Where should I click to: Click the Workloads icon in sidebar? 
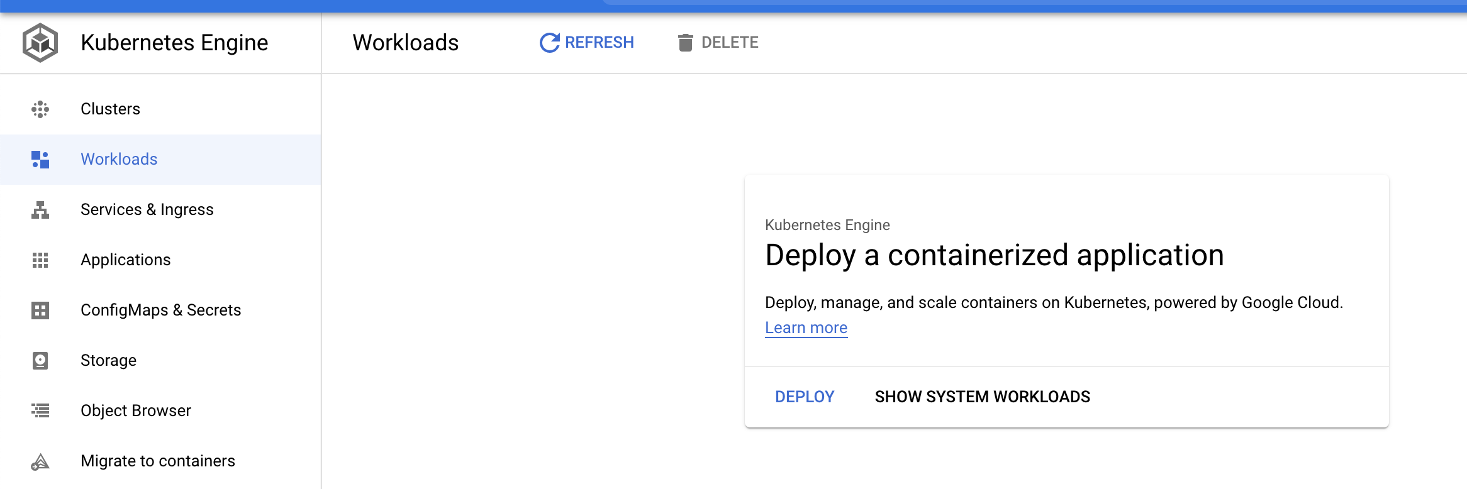[40, 160]
